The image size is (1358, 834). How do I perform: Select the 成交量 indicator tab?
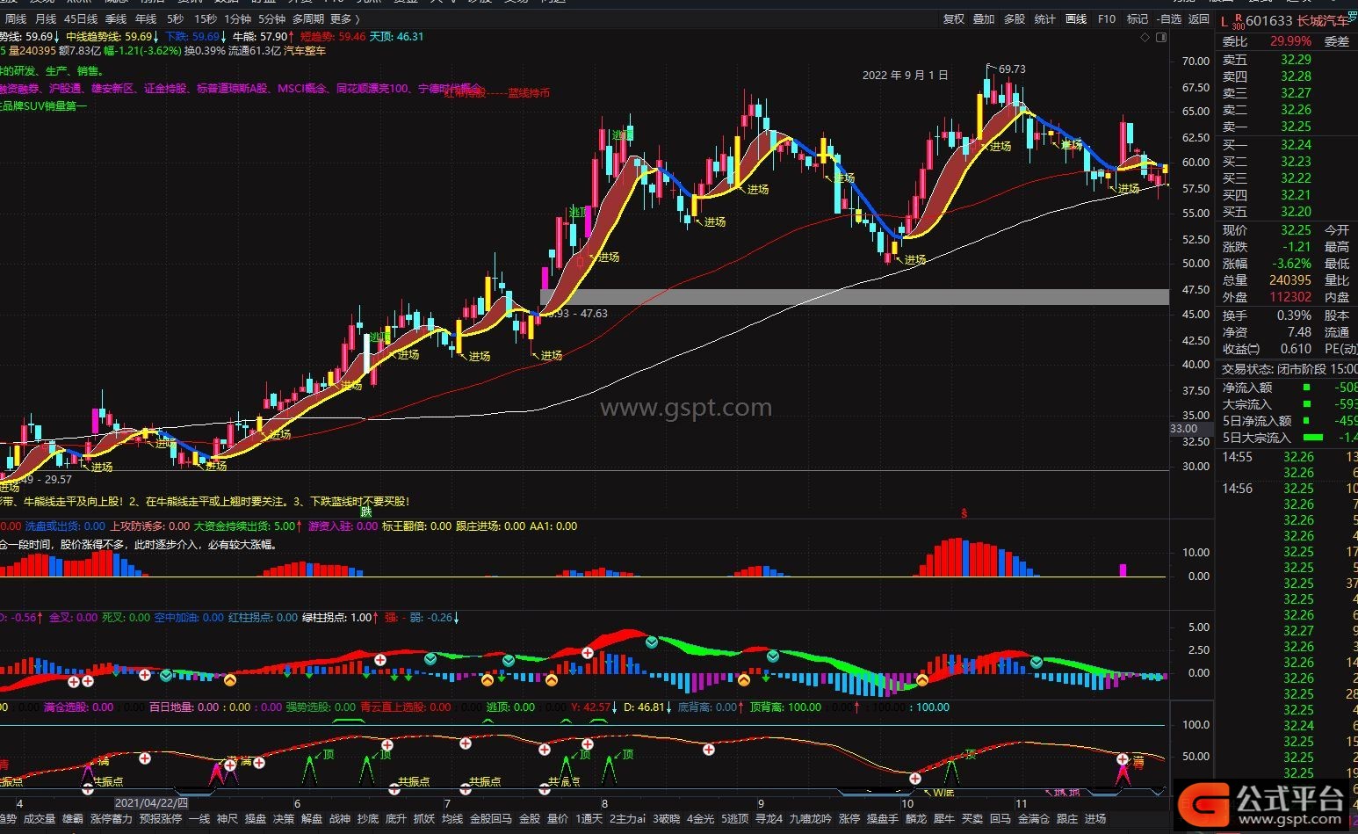(39, 818)
